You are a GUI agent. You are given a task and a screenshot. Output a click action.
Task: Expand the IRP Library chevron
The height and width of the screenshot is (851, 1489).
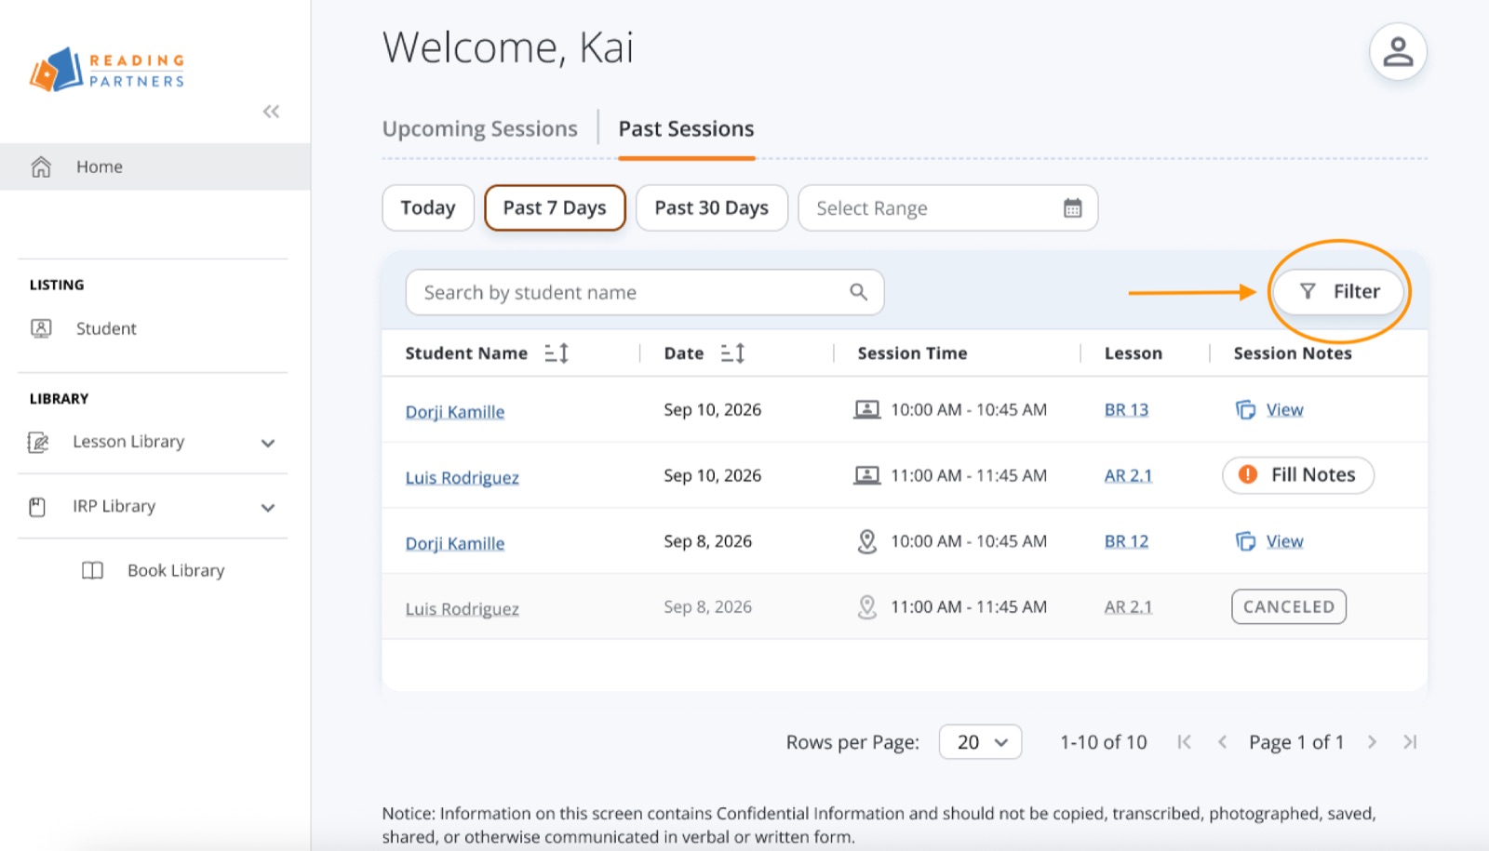pyautogui.click(x=268, y=508)
